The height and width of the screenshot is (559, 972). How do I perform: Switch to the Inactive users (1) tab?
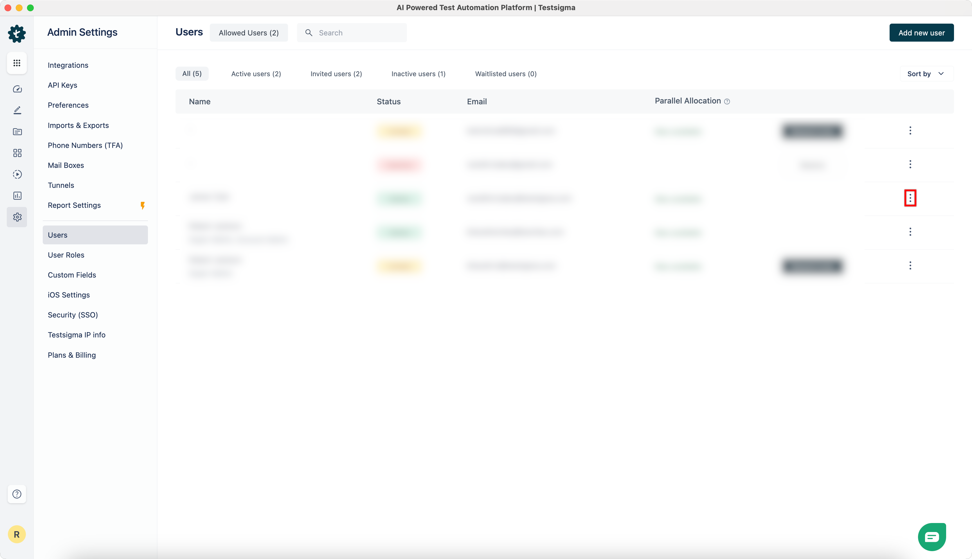[x=418, y=74]
